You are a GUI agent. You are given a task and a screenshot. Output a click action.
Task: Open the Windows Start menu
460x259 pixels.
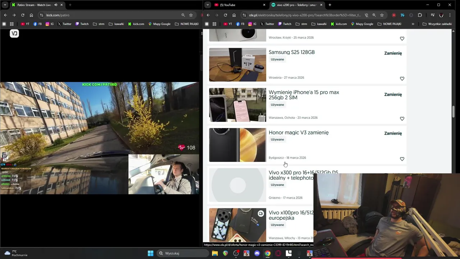[151, 253]
